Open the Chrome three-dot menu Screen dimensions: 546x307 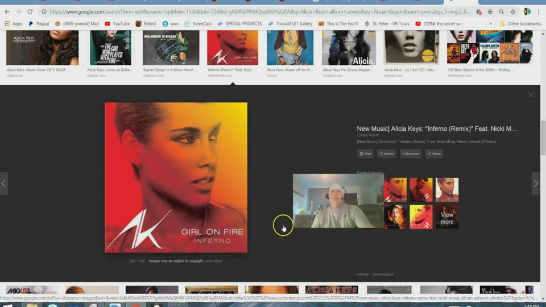(x=539, y=12)
